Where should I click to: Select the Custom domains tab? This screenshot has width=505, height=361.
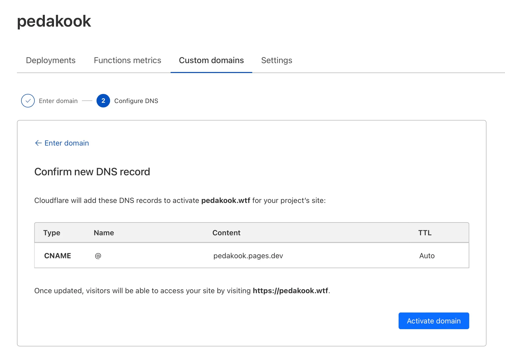211,60
